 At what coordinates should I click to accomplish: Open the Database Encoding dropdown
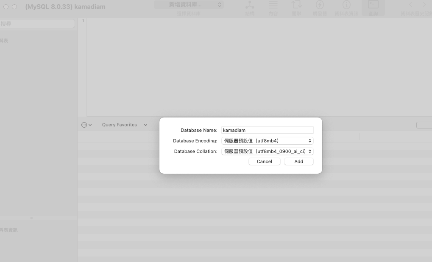pos(267,141)
